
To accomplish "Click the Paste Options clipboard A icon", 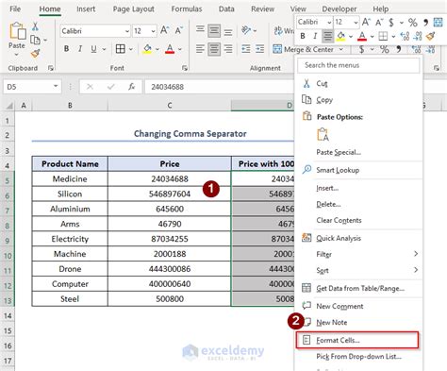I will click(323, 135).
